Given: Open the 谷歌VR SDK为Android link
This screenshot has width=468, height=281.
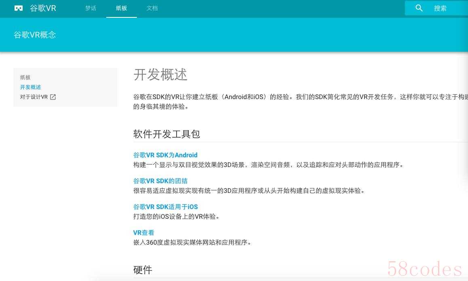Looking at the screenshot, I should (x=165, y=155).
